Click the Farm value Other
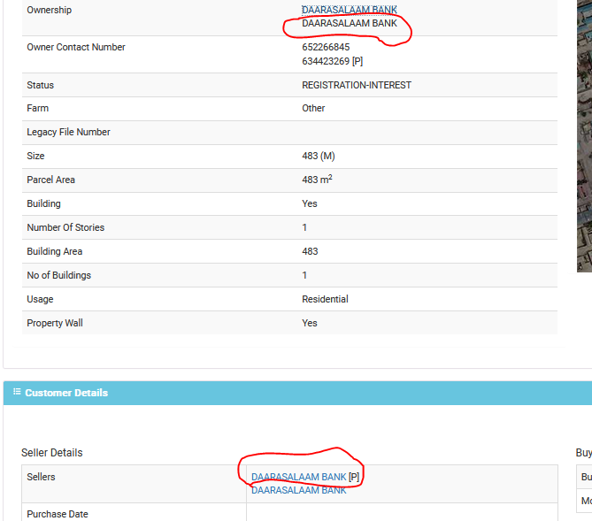 tap(313, 108)
